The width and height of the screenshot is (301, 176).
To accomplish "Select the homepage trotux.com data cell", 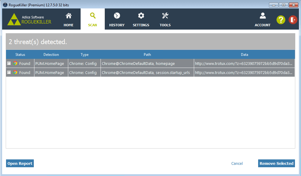I will (x=244, y=63).
